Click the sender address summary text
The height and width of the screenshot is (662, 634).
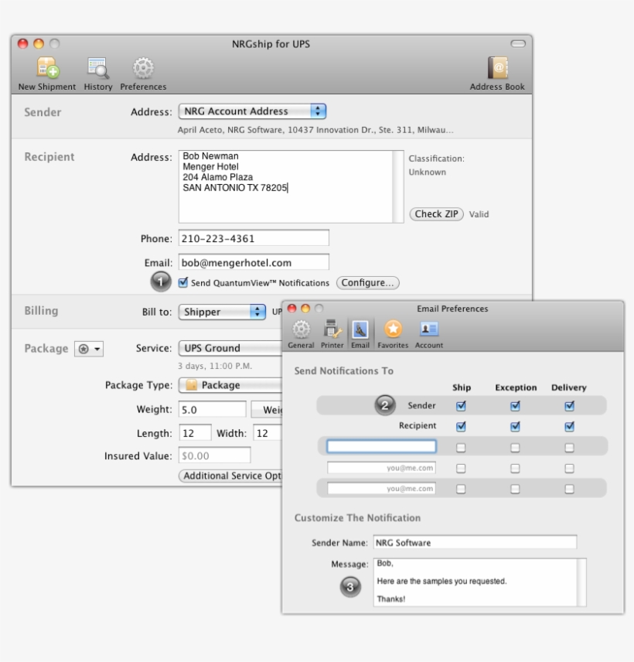pyautogui.click(x=315, y=130)
